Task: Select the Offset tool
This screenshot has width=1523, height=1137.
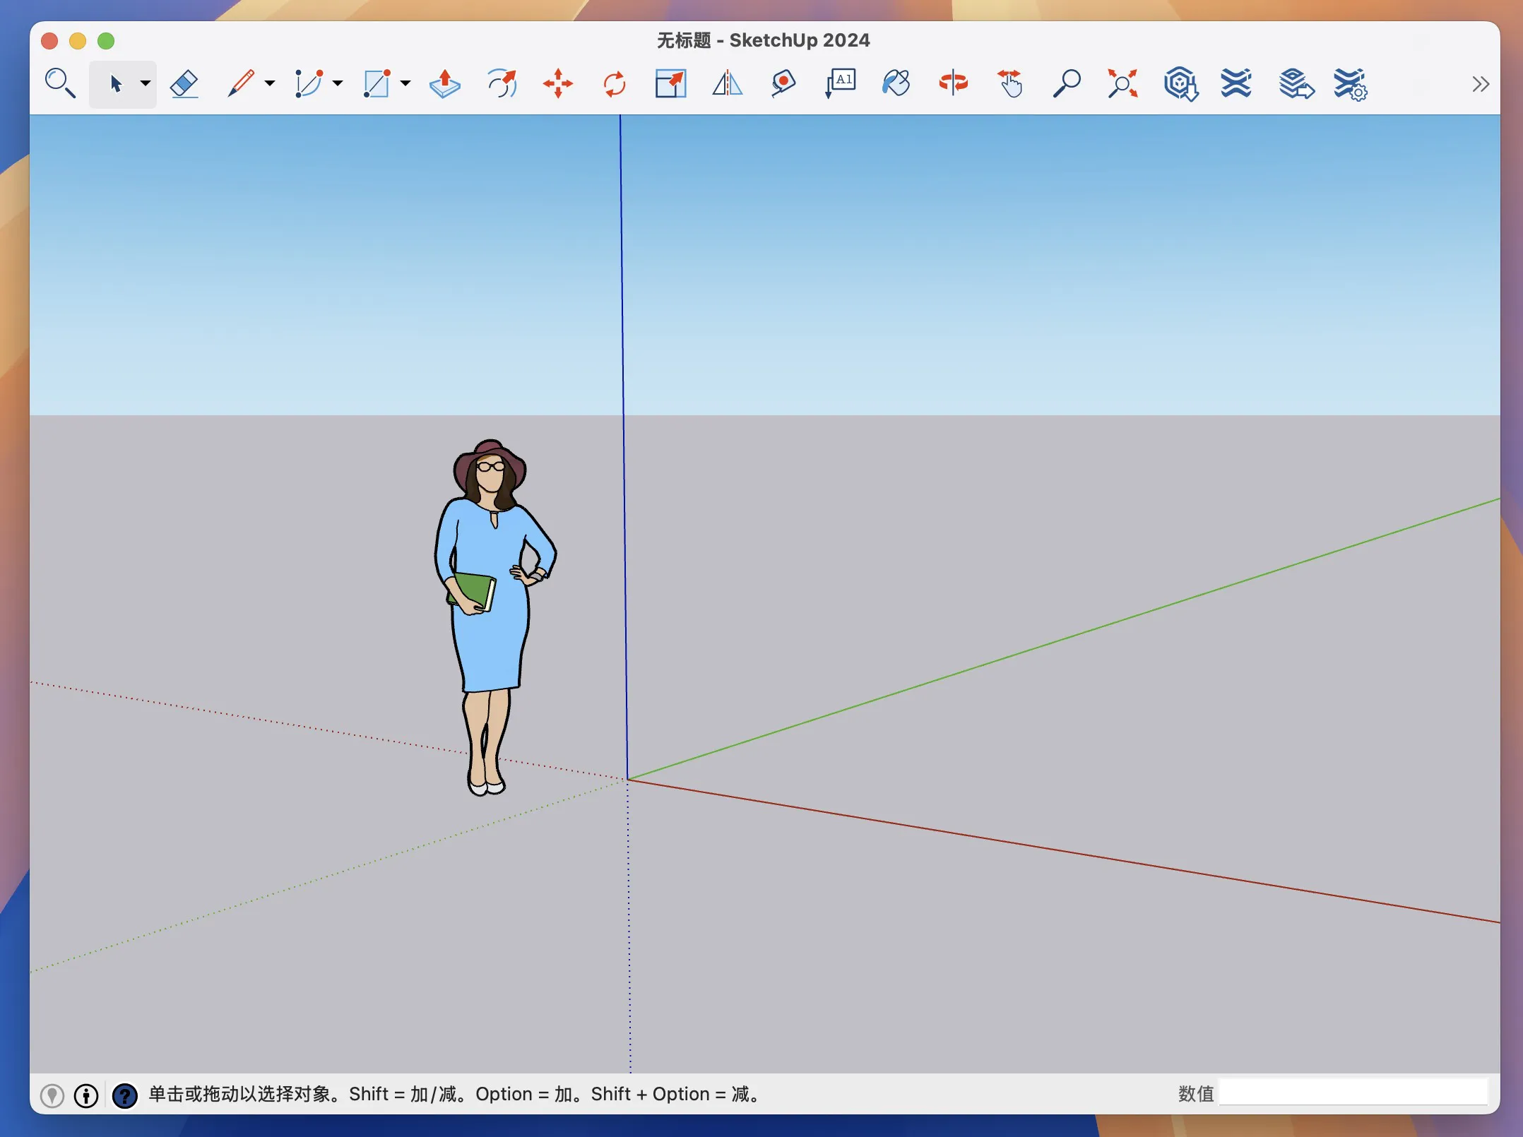Action: (x=502, y=84)
